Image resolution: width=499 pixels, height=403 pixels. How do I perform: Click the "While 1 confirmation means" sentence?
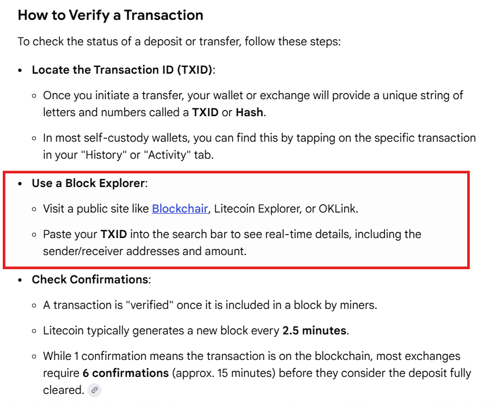pyautogui.click(x=251, y=356)
